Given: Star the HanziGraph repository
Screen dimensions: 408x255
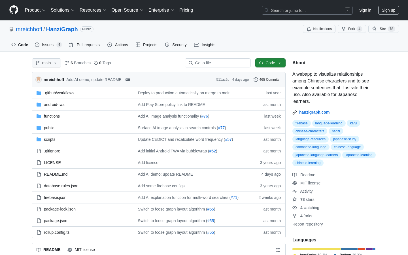Looking at the screenshot, I should [383, 29].
